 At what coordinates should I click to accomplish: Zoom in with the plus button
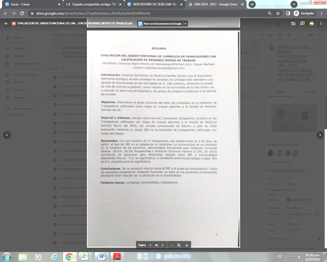(x=187, y=245)
